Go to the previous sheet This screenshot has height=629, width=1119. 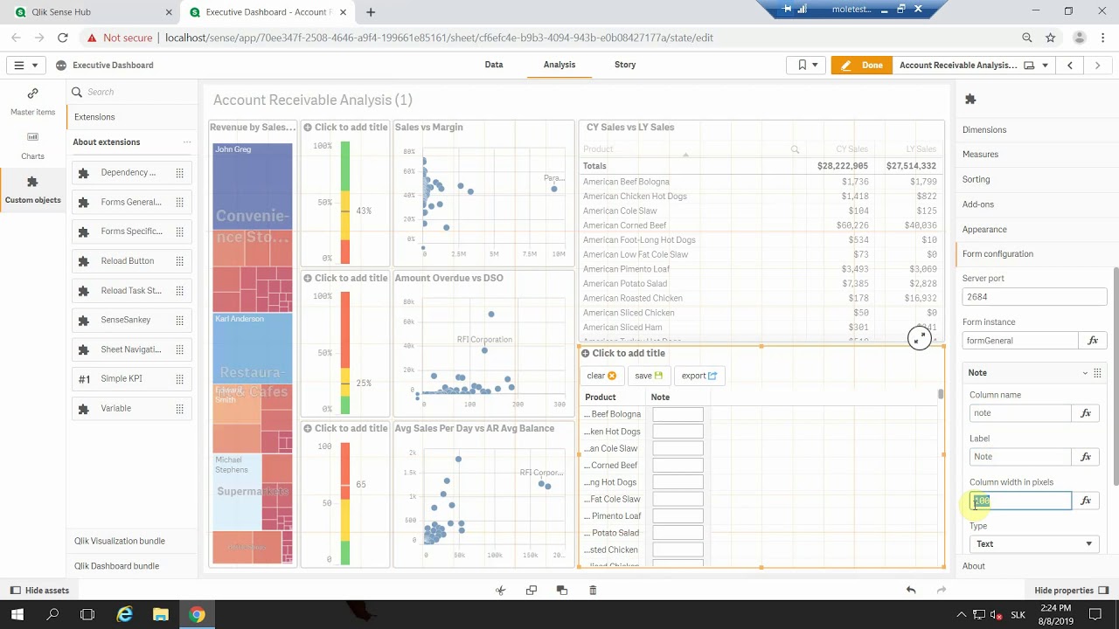tap(1070, 66)
